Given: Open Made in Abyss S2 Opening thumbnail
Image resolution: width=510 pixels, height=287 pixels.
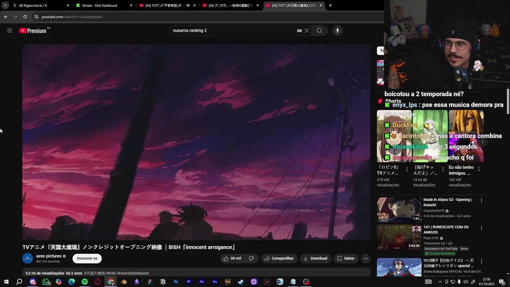Looking at the screenshot, I should click(399, 210).
